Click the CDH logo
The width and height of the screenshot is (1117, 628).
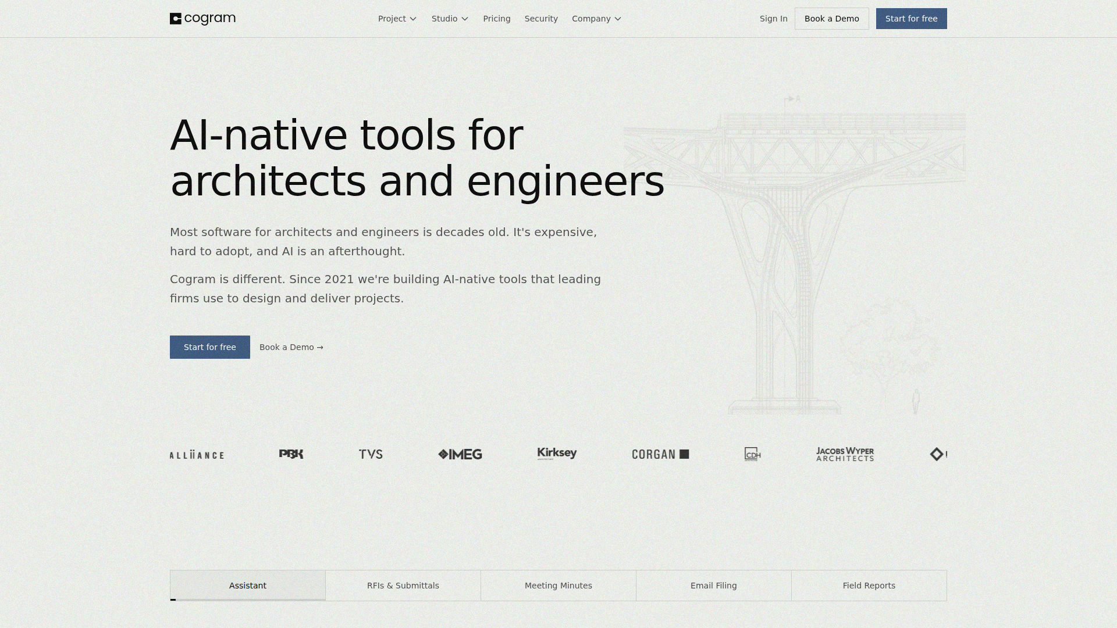(x=752, y=454)
